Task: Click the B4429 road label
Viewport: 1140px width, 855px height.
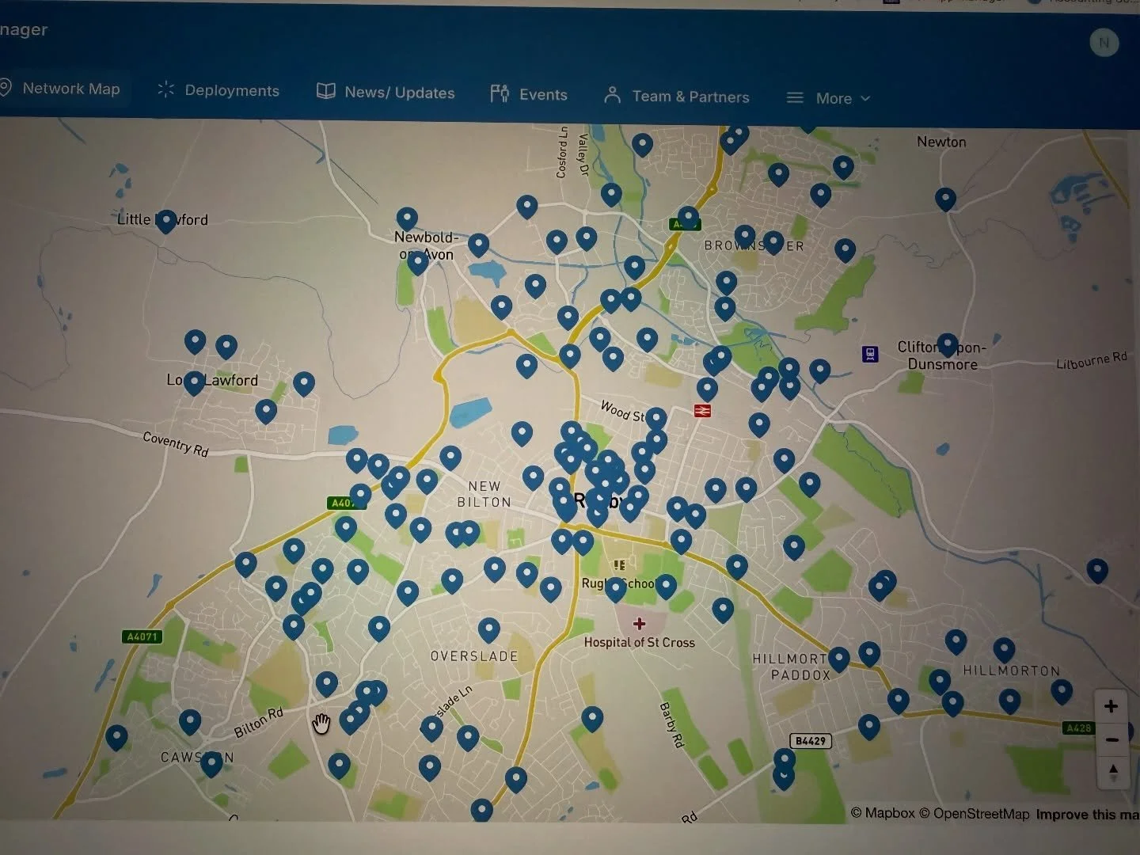Action: 811,741
